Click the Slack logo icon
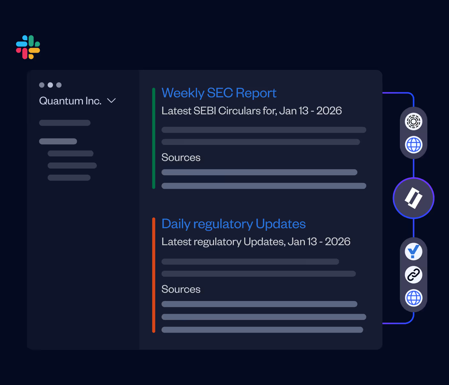This screenshot has height=385, width=449. point(28,47)
